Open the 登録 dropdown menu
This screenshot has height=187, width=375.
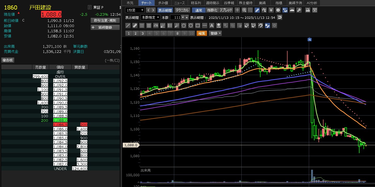tap(216, 33)
